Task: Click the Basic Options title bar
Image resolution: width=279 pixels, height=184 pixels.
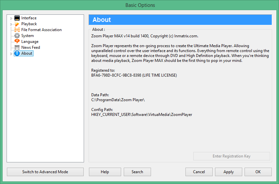Action: pyautogui.click(x=140, y=5)
